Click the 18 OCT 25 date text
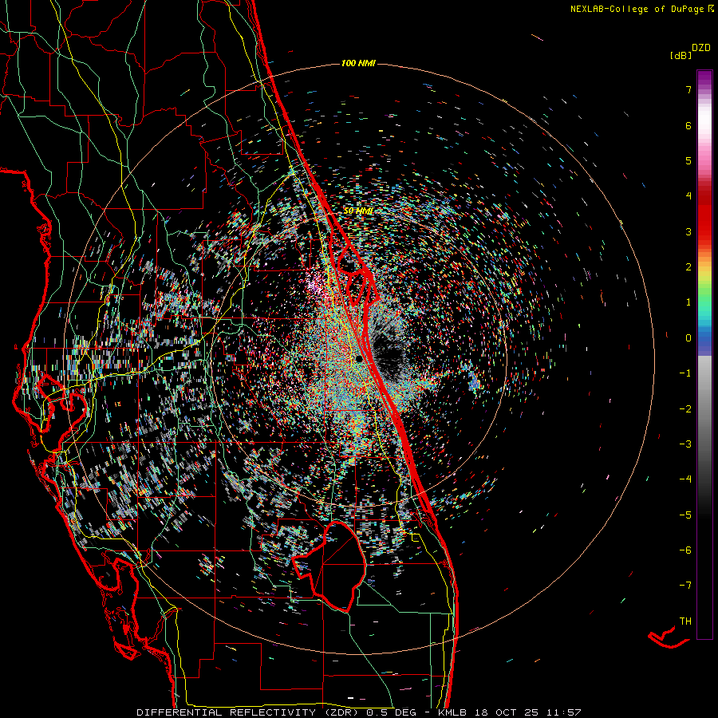This screenshot has width=718, height=718. point(505,712)
